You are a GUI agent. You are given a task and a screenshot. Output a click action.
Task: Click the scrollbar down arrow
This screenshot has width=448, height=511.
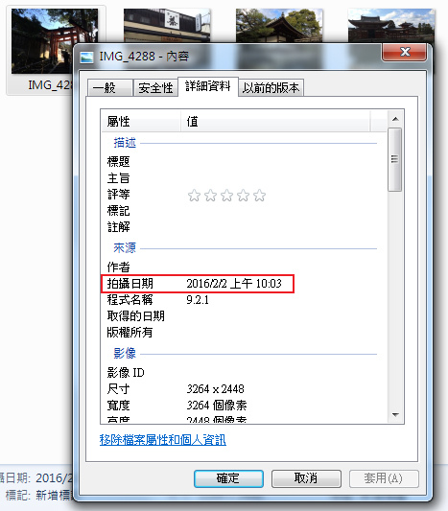tap(395, 415)
